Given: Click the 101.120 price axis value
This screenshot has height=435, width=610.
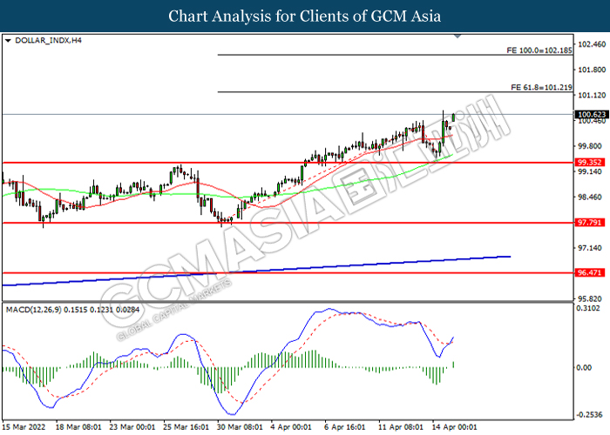Looking at the screenshot, I should 592,95.
